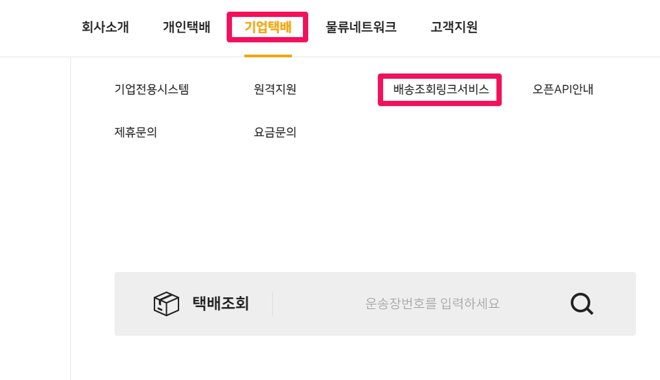
Task: Select the 기업택배 navigation tab
Action: coord(267,27)
